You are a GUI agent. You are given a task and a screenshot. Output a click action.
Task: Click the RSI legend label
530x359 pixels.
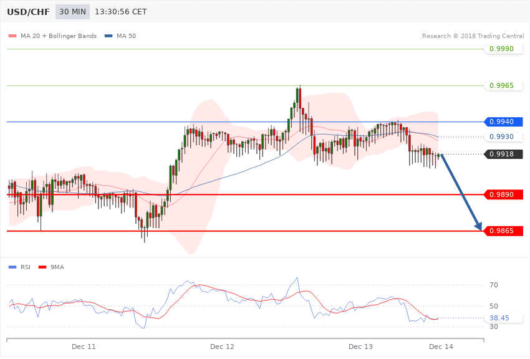tap(26, 267)
